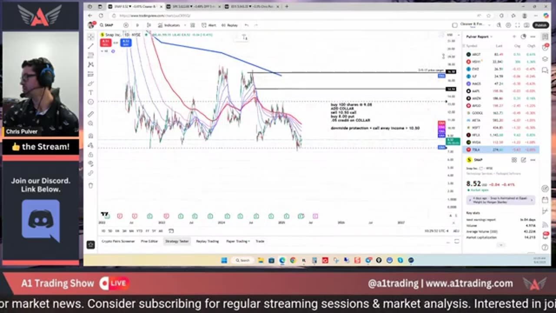This screenshot has height=313, width=556.
Task: Open watchlist advanced view pie icon
Action: pos(523,37)
